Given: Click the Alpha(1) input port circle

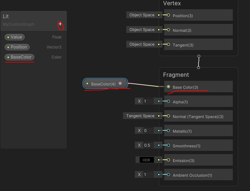Looking at the screenshot, I should coord(168,101).
